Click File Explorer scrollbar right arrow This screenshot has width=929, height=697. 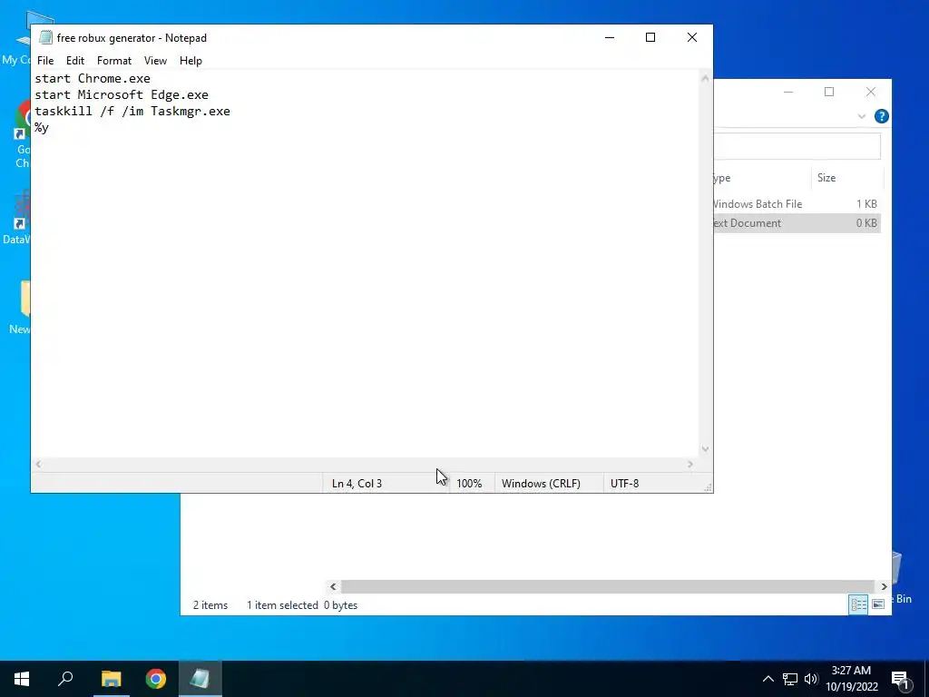pos(884,586)
